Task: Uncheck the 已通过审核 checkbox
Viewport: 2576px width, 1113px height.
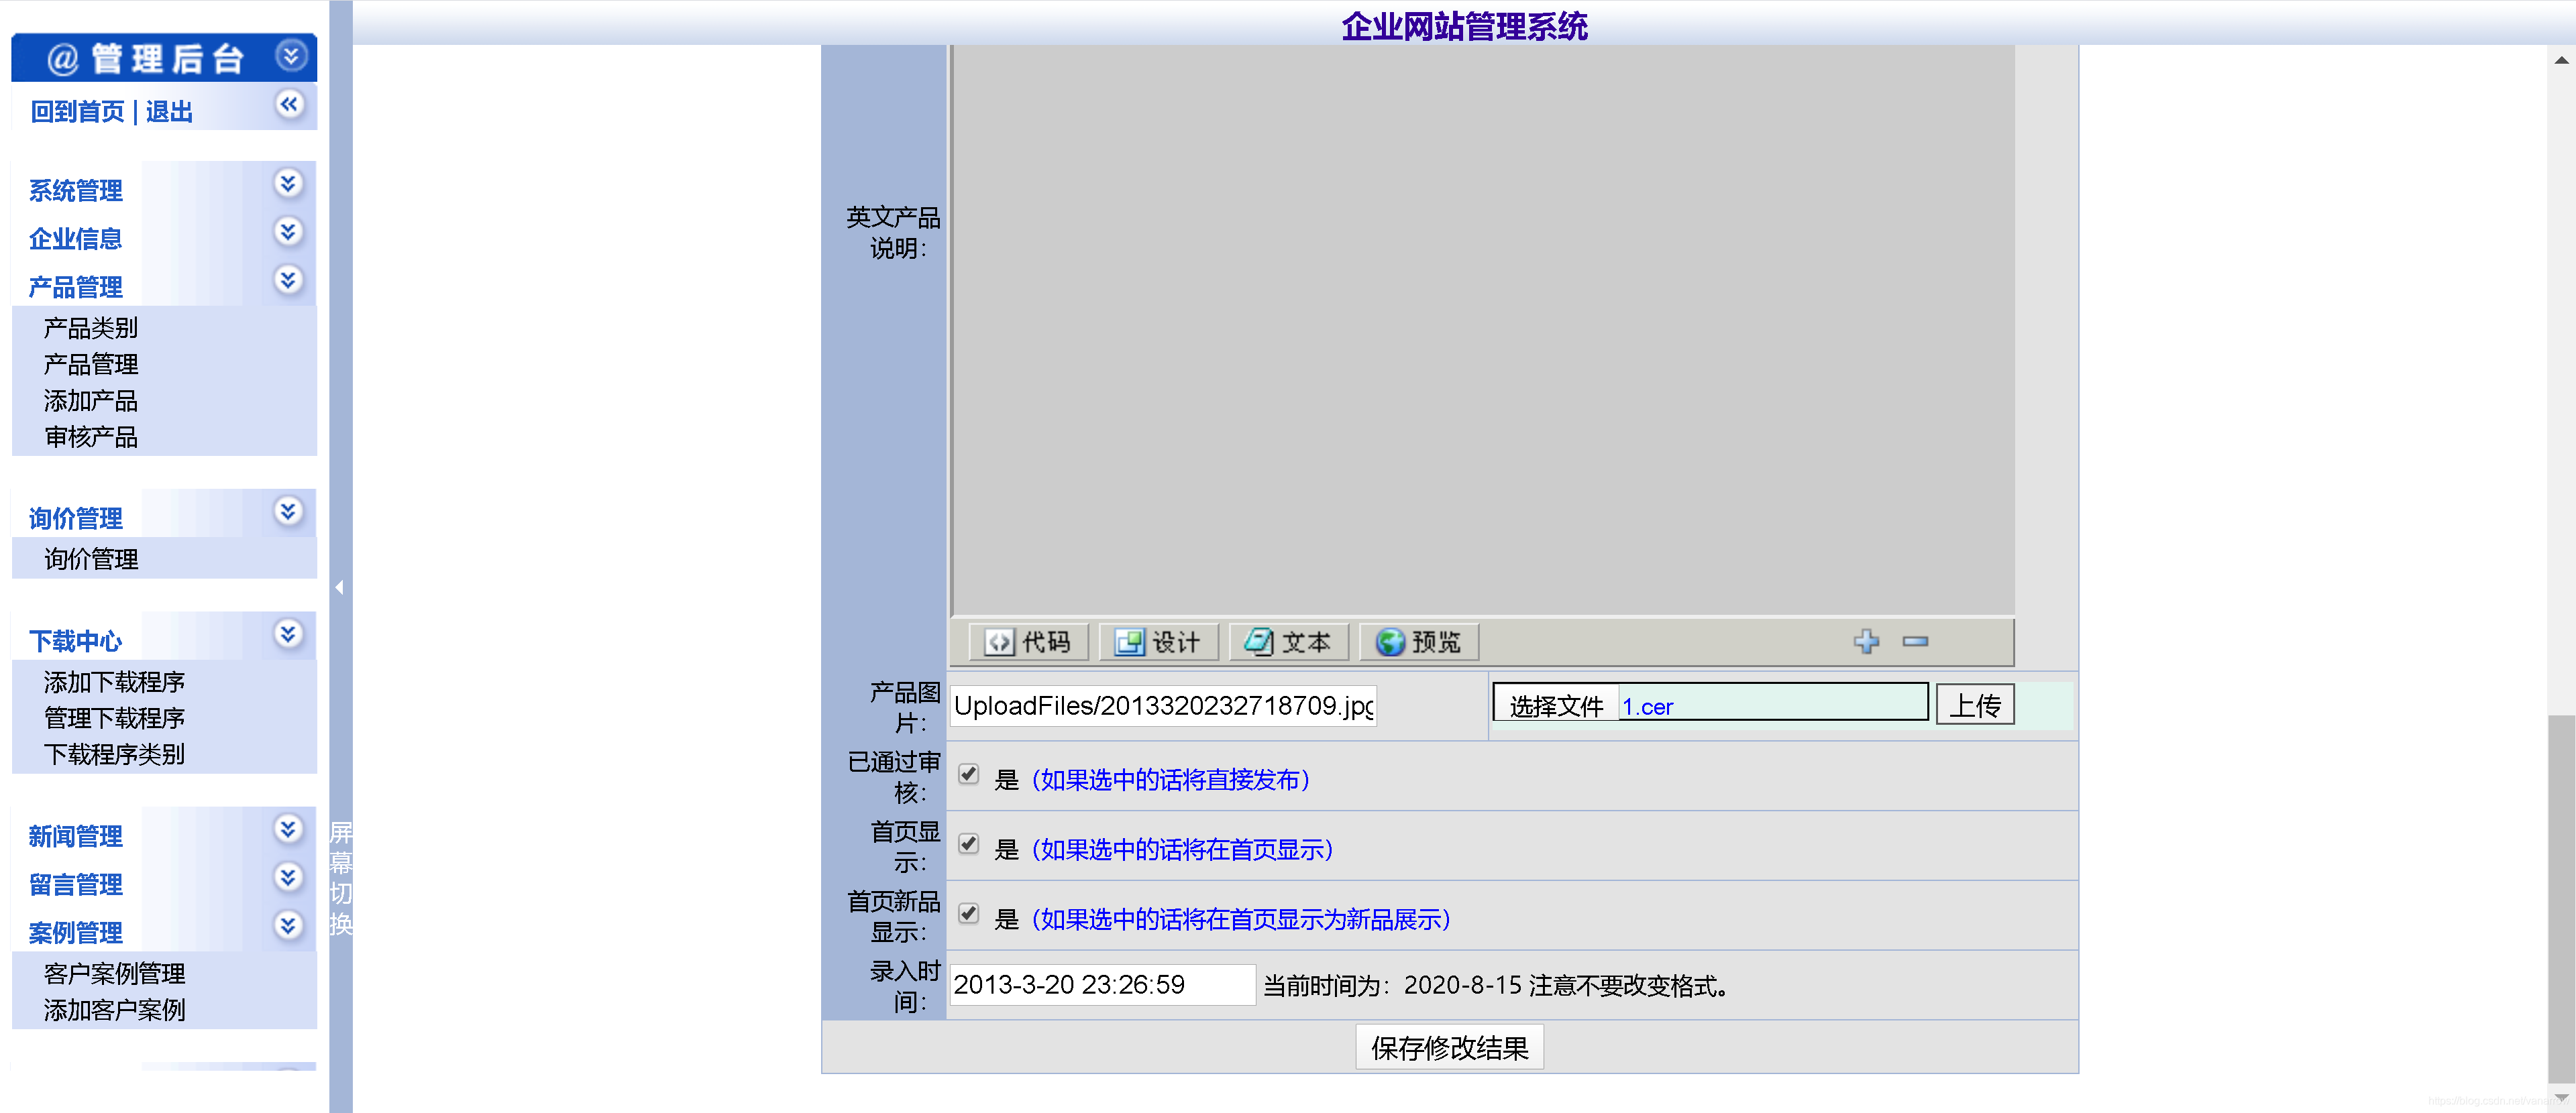Action: point(968,774)
